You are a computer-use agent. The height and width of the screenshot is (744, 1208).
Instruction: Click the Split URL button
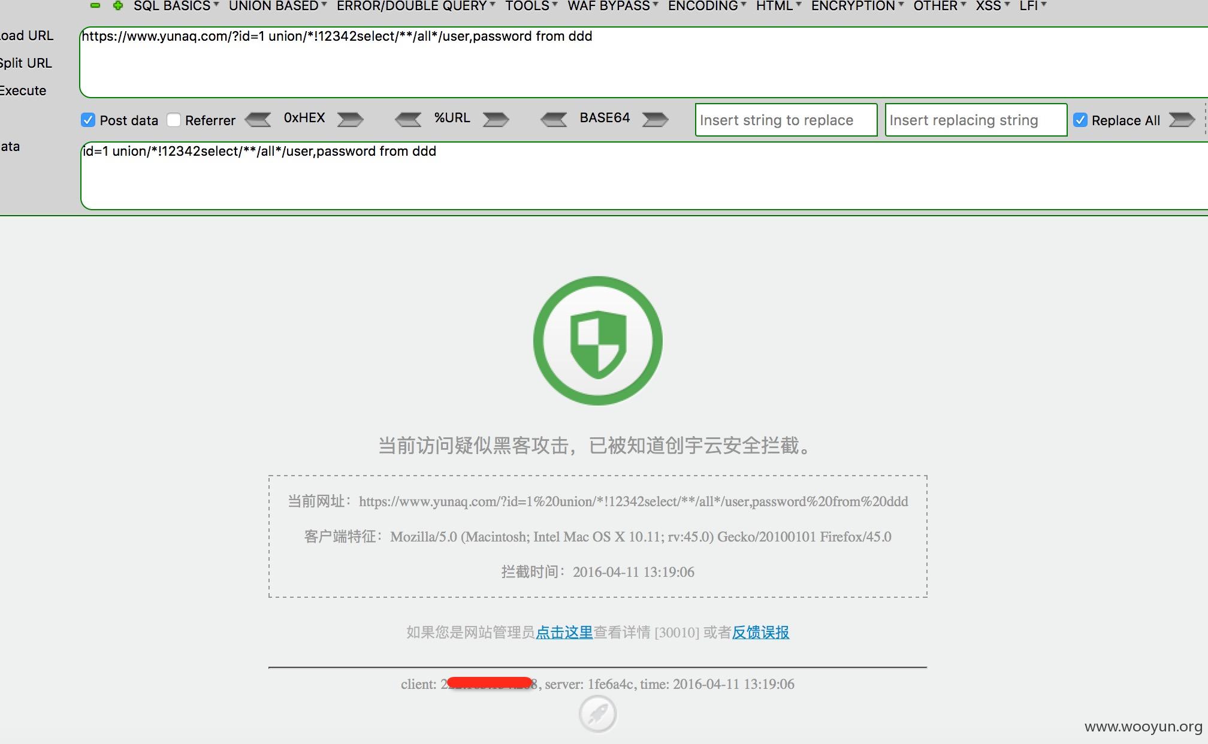coord(26,63)
